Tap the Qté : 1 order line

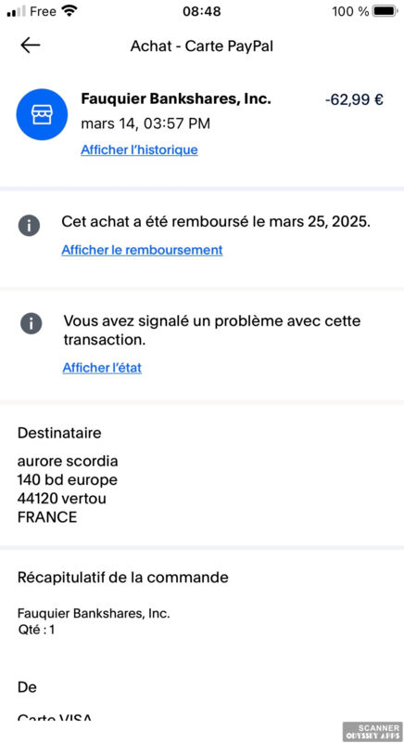tap(36, 631)
